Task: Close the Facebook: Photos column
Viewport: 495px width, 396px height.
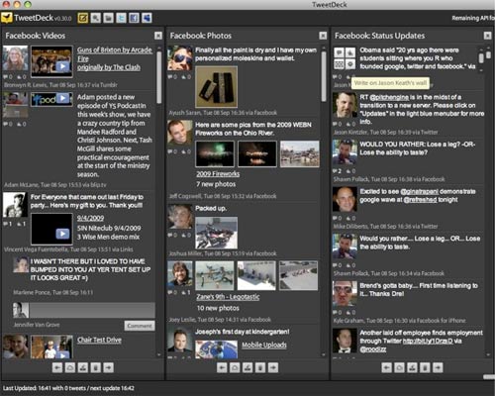Action: click(323, 36)
